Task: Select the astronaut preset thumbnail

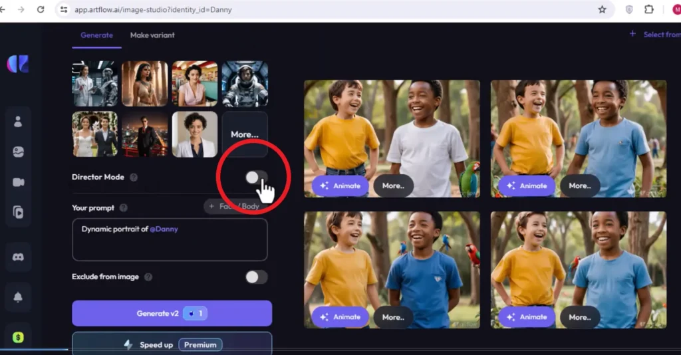Action: [245, 84]
